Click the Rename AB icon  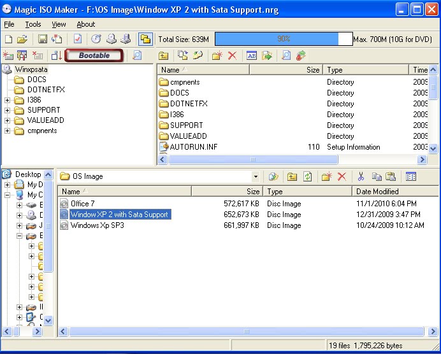[x=252, y=55]
